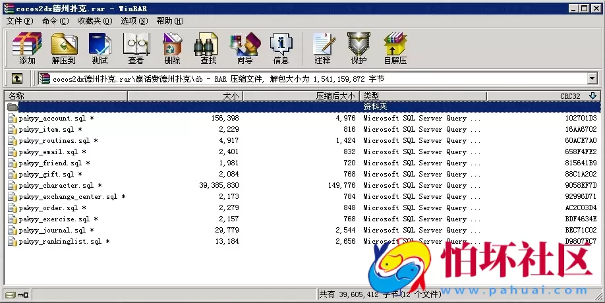Click size value 156,398

click(x=225, y=119)
